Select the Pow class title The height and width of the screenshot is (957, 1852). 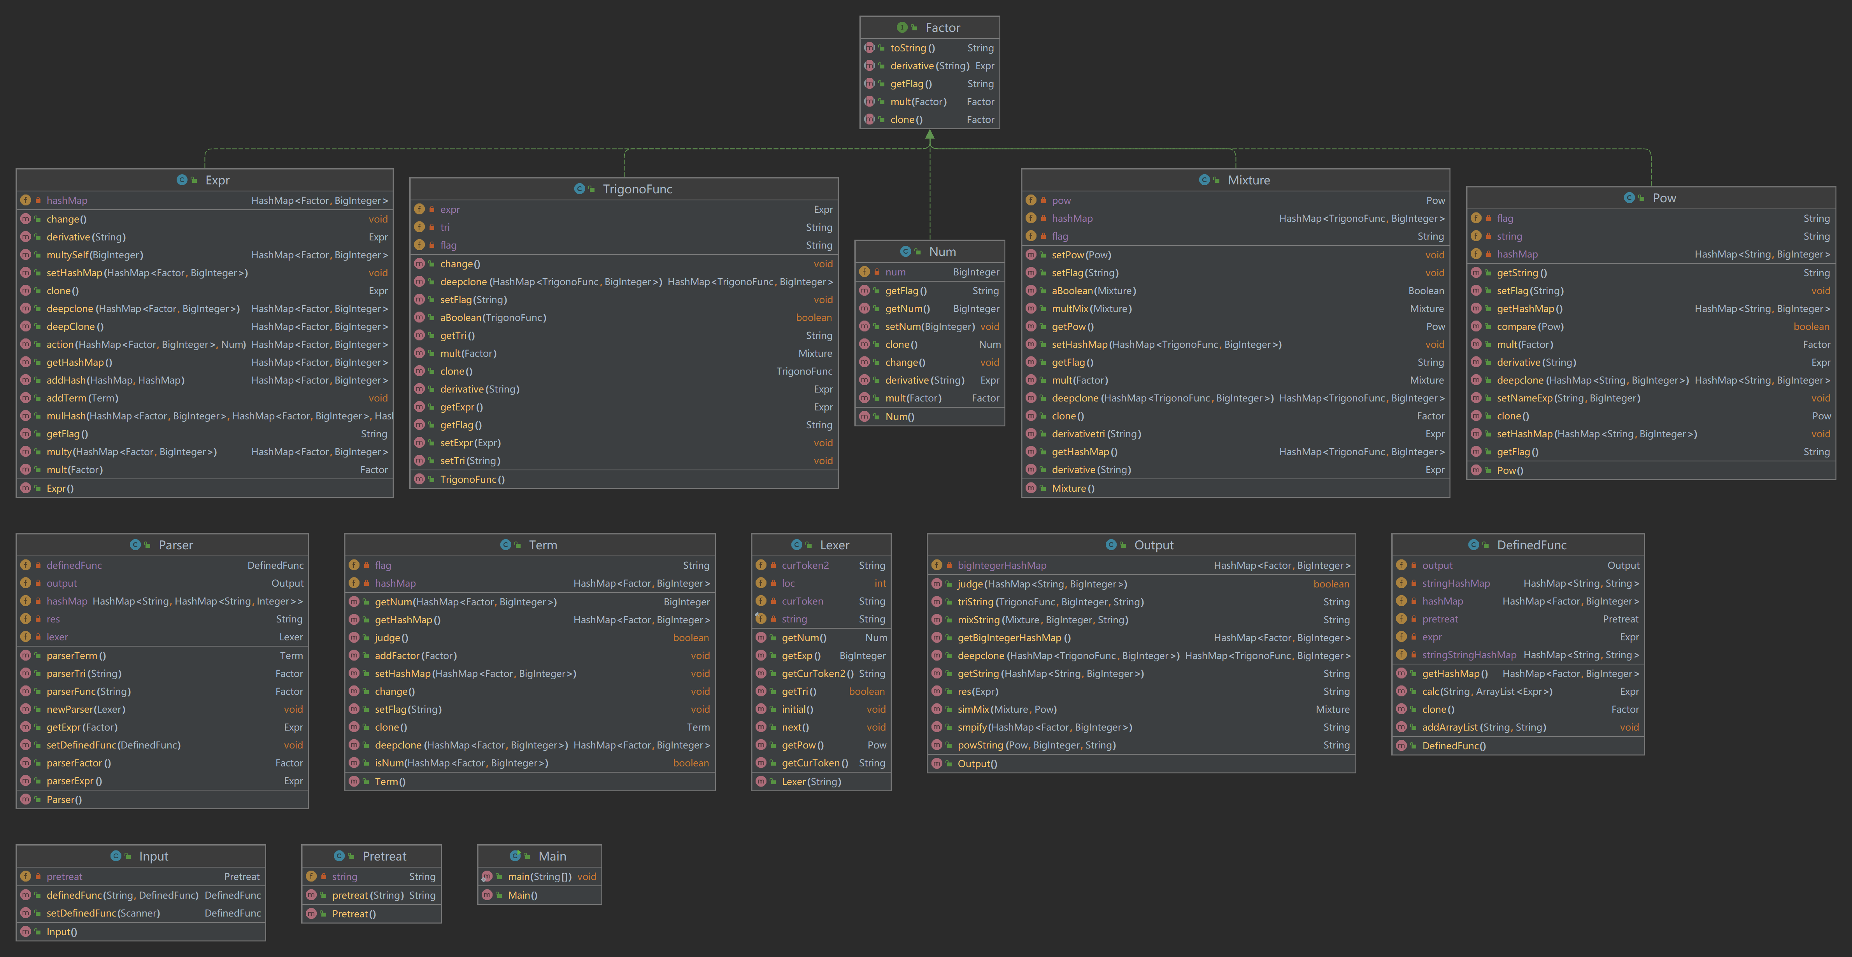1664,198
